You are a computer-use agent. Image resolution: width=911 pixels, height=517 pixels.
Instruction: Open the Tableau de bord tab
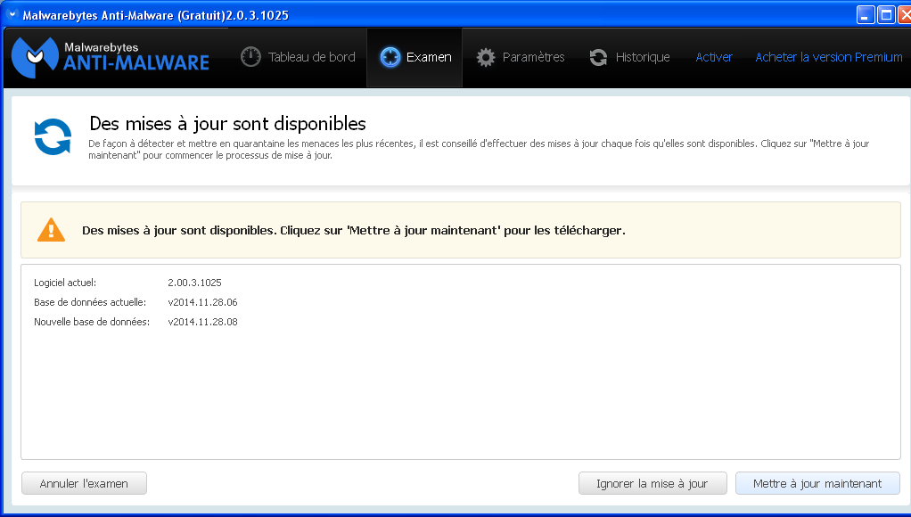(298, 57)
